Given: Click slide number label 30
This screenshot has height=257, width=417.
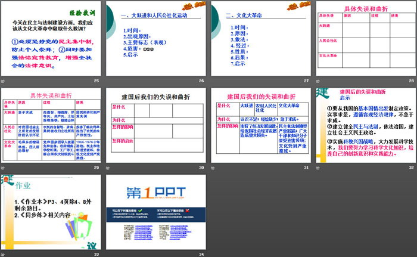Looking at the screenshot, I should [x=201, y=168].
